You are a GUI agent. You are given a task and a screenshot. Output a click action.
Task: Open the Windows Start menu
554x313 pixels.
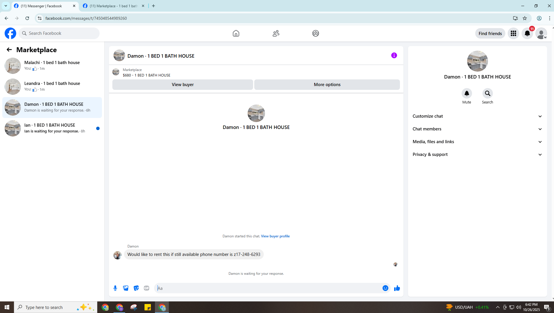click(7, 307)
